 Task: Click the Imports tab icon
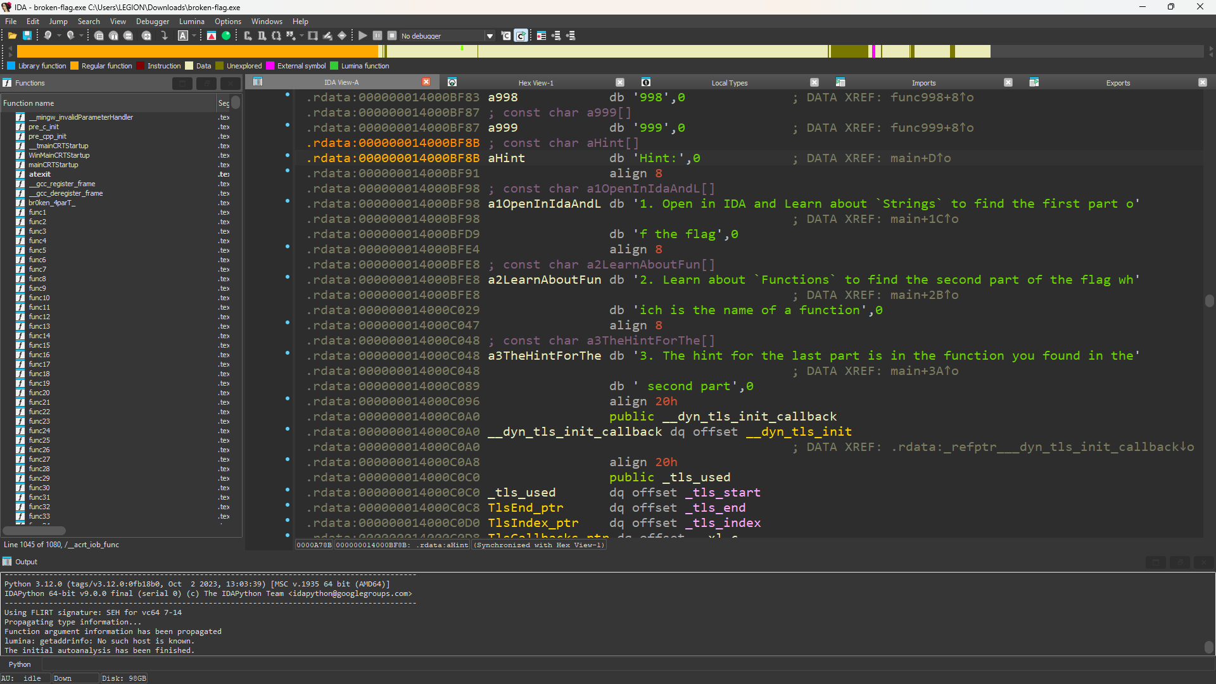[840, 82]
